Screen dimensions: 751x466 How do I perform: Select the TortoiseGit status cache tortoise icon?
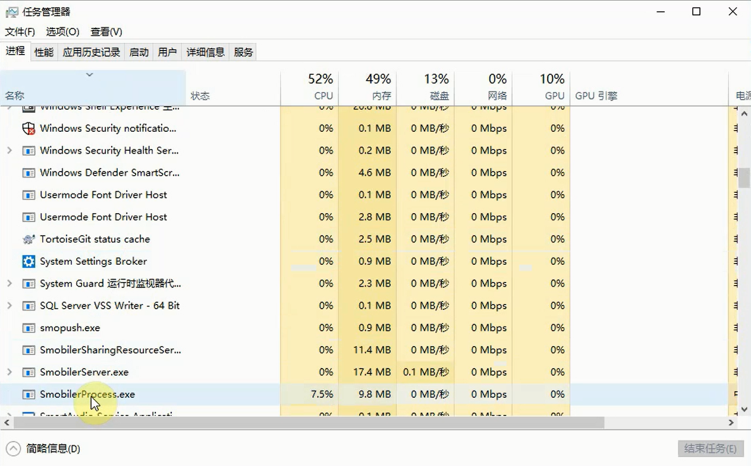pos(29,239)
